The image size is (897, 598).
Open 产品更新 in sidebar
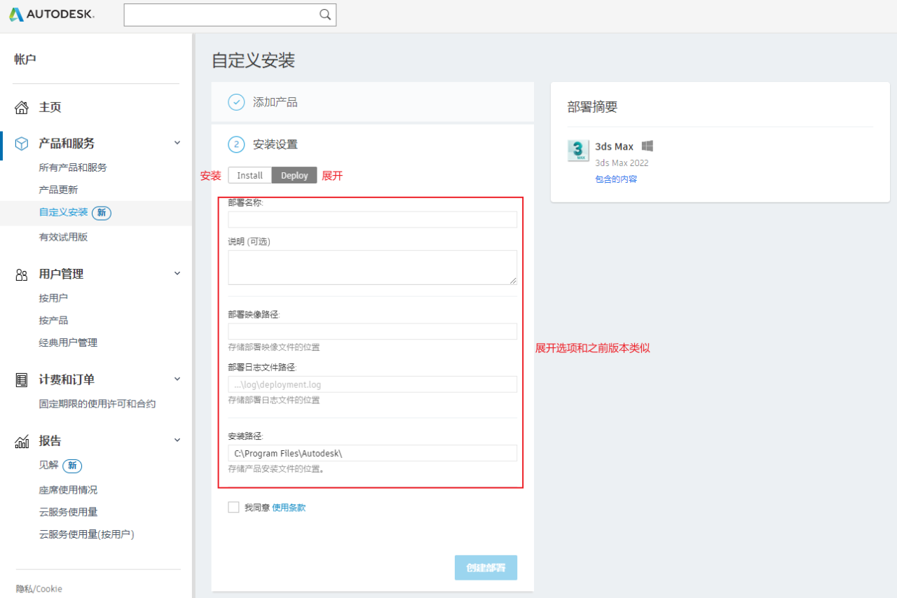tap(58, 190)
